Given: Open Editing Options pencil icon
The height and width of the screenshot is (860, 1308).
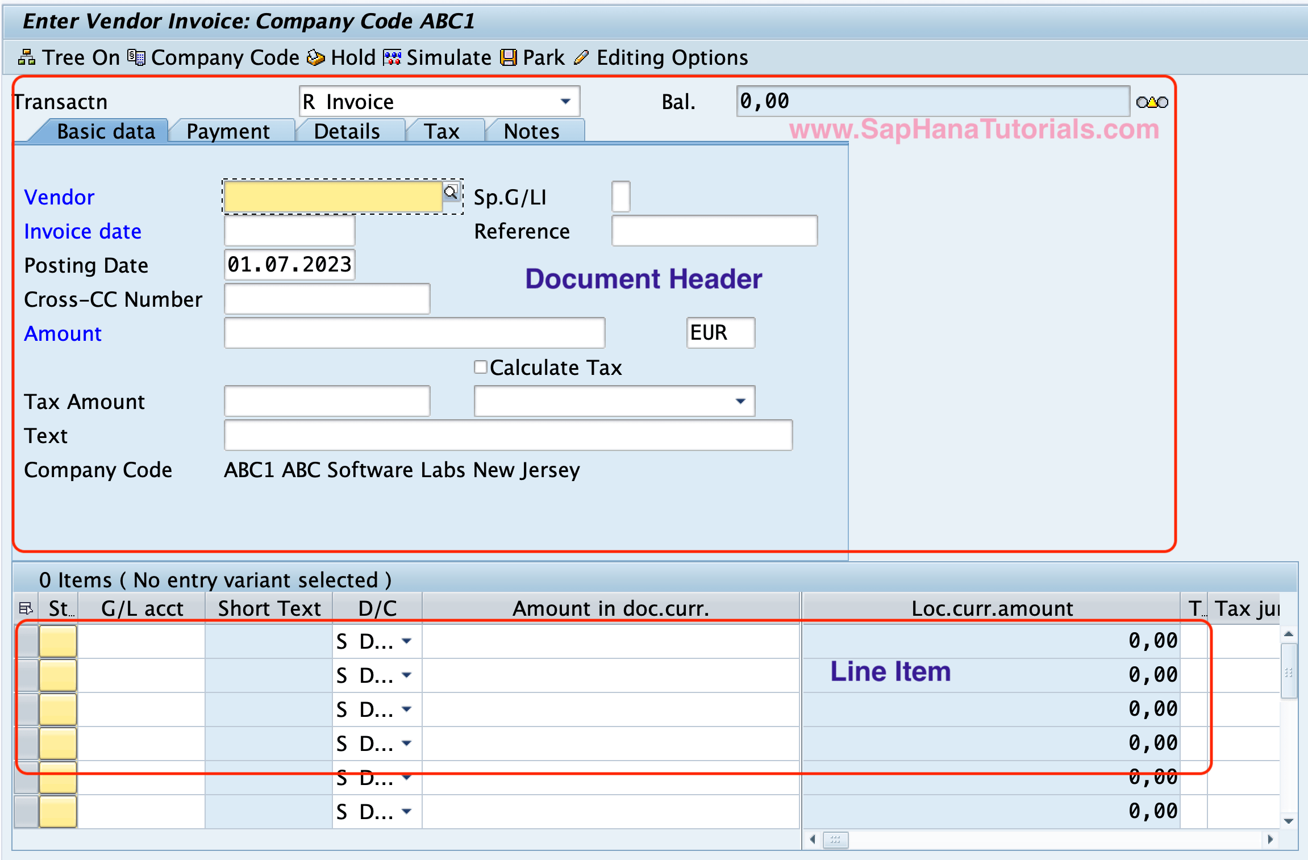Looking at the screenshot, I should [x=581, y=57].
